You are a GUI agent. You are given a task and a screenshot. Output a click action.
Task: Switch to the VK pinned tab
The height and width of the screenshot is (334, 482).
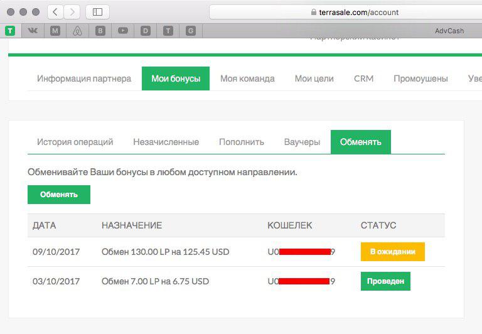tap(33, 31)
